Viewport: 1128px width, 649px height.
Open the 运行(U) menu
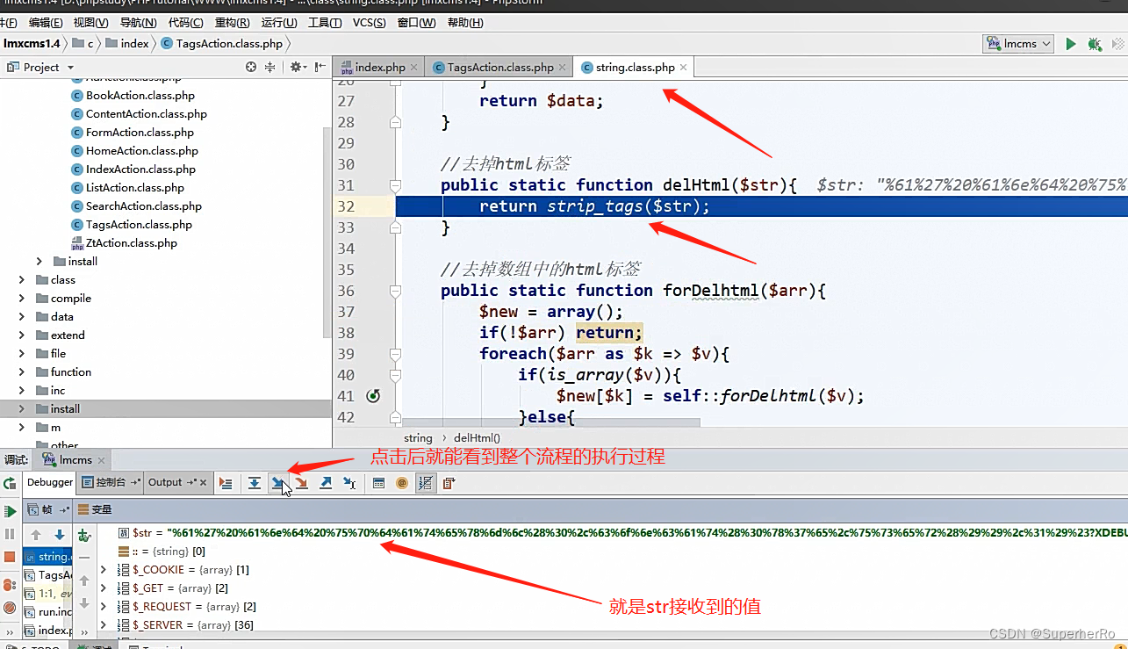point(279,22)
